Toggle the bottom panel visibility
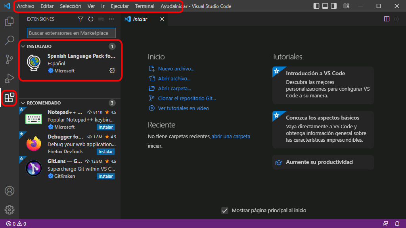This screenshot has height=228, width=406. [x=325, y=6]
